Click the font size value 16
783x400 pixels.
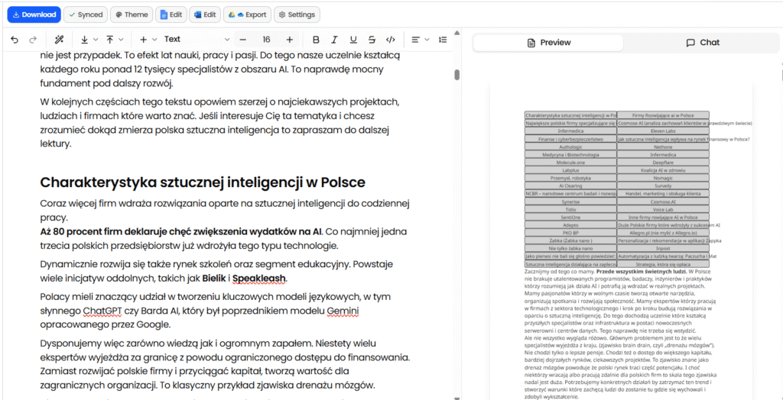(x=266, y=40)
